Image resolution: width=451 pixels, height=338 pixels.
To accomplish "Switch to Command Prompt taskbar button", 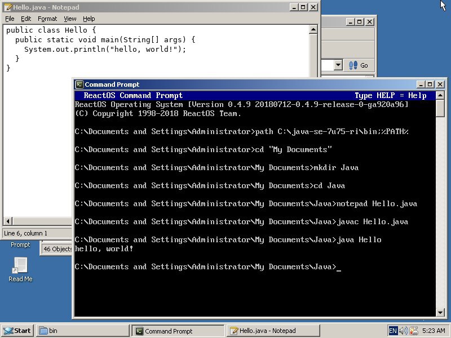I will pyautogui.click(x=178, y=331).
